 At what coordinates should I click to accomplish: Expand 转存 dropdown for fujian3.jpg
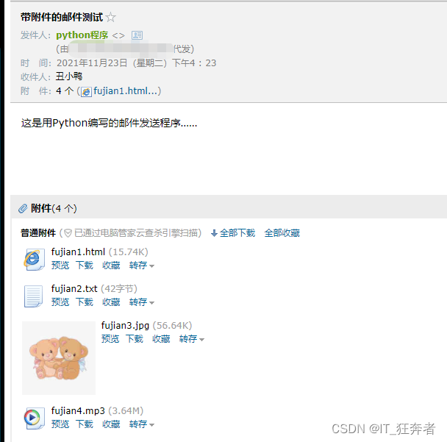point(192,339)
